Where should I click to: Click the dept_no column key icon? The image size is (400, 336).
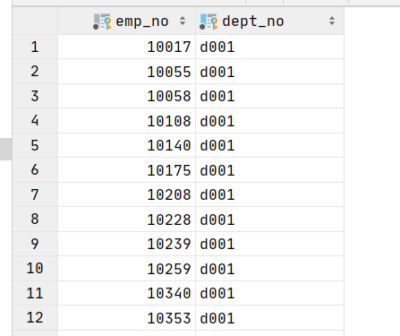[x=209, y=22]
